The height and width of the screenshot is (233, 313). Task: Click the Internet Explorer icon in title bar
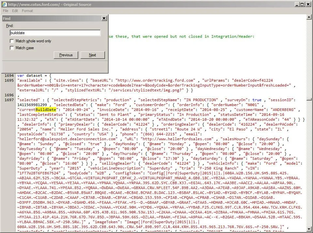tap(4, 4)
